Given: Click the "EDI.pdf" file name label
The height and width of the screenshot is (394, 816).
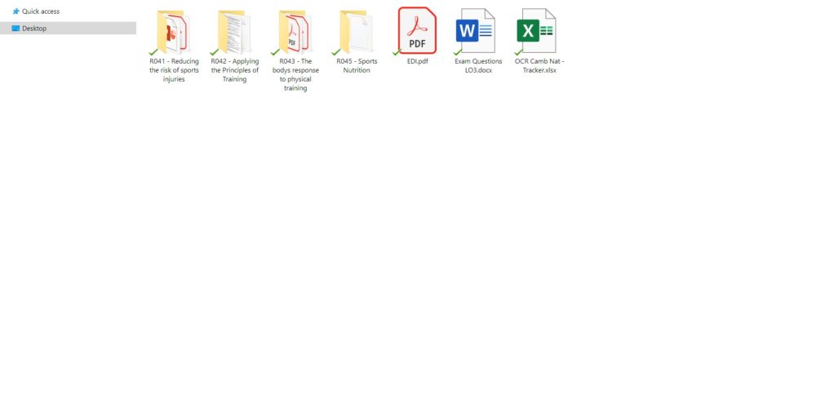Looking at the screenshot, I should (417, 61).
